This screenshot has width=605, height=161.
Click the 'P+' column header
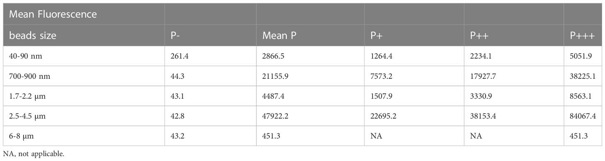click(376, 36)
